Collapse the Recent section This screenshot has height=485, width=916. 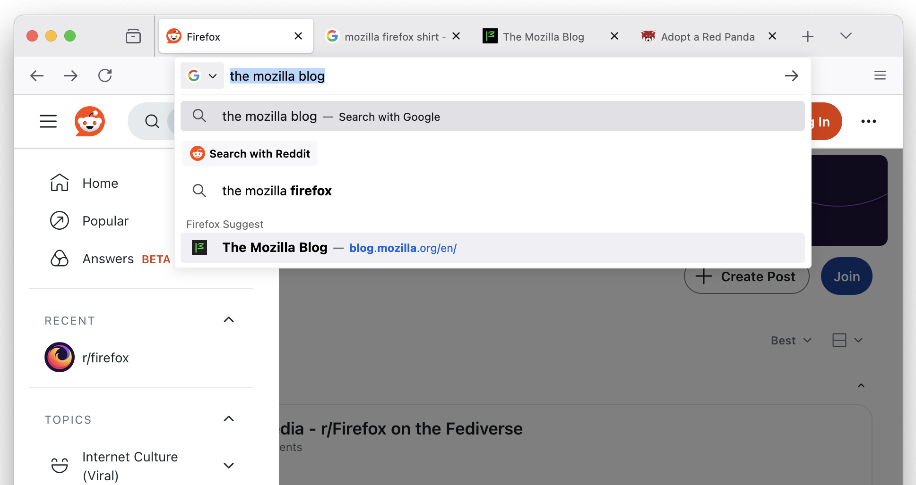point(229,320)
